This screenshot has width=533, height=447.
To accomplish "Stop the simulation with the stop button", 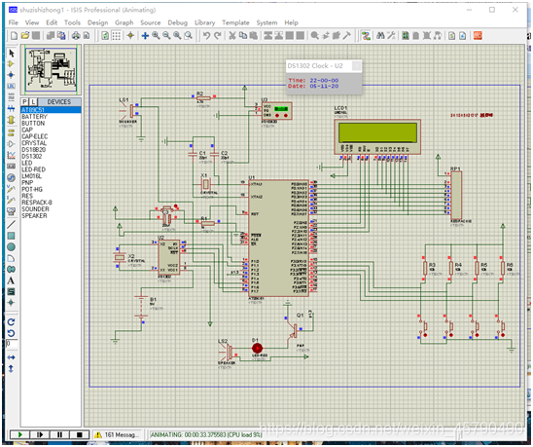I will click(x=80, y=434).
